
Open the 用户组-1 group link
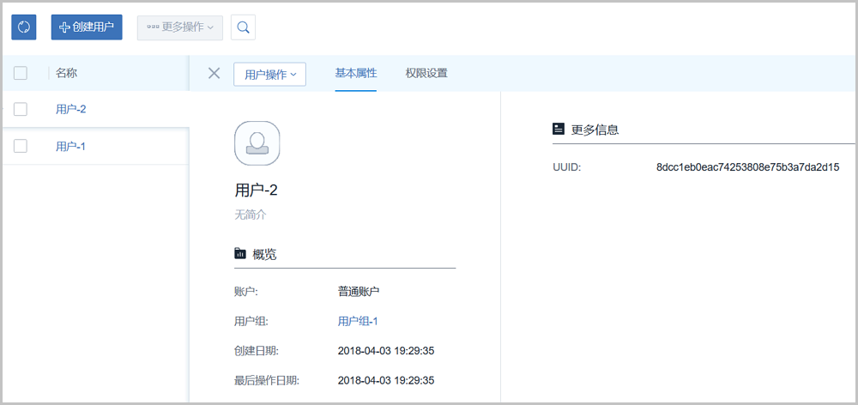click(358, 321)
